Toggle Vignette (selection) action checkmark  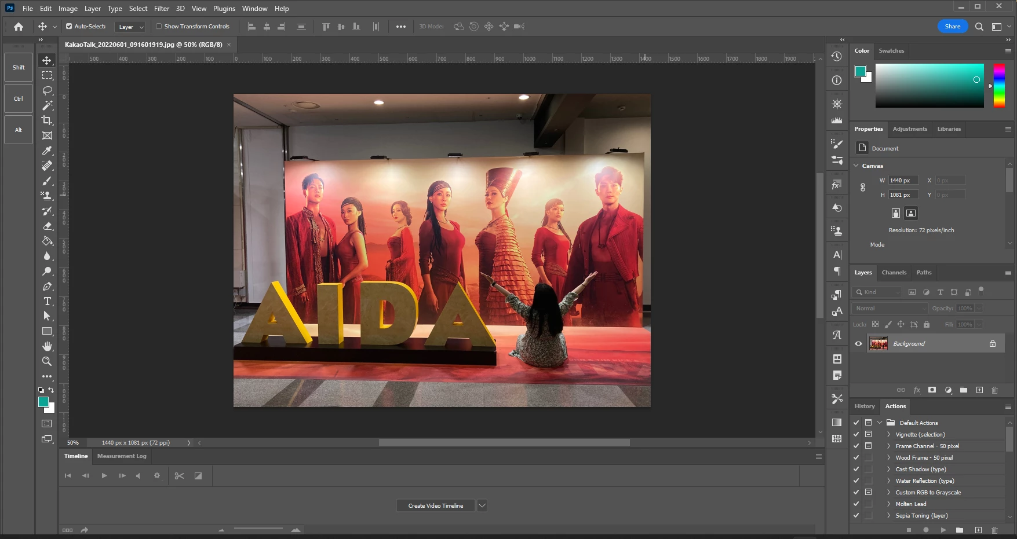[856, 434]
